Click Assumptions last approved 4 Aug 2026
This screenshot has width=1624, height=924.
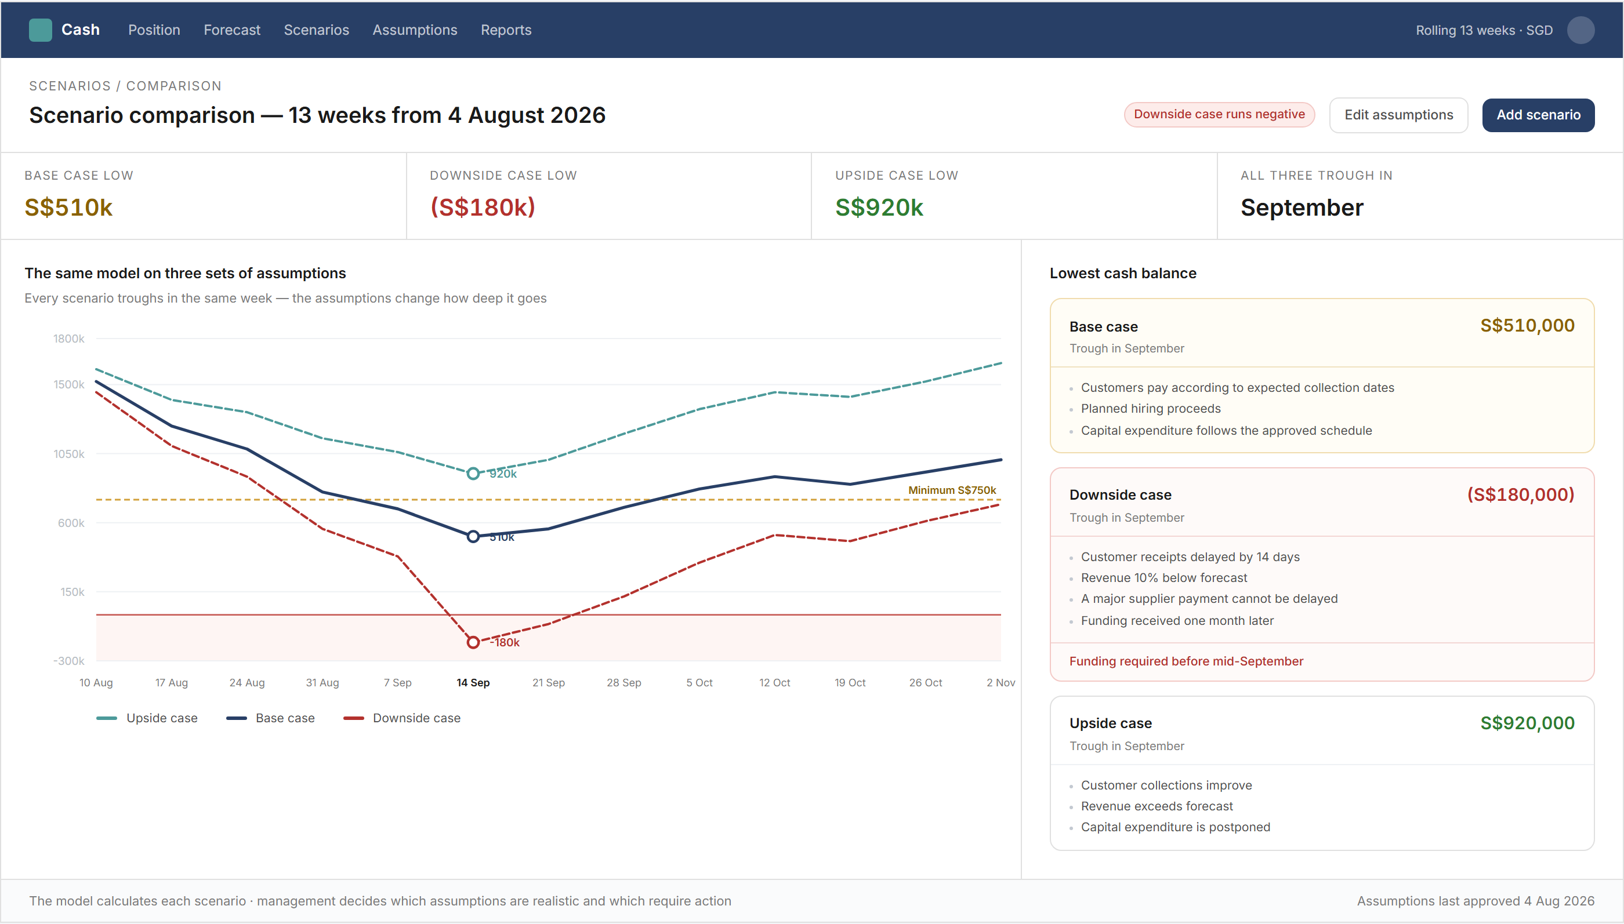(x=1476, y=901)
